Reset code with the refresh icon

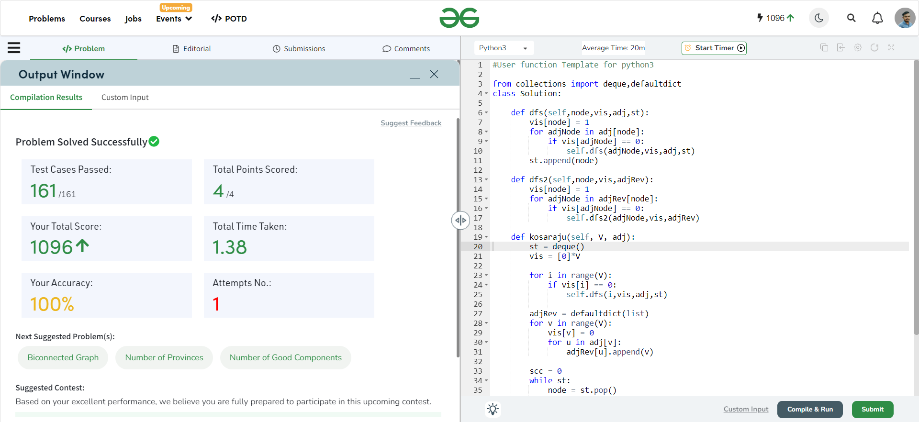tap(874, 47)
